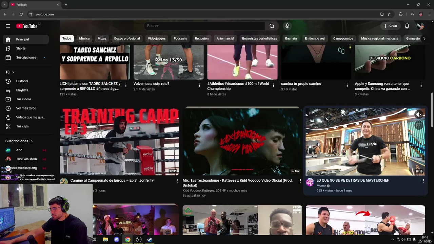
Task: Click the Momo channel avatar
Action: (x=310, y=182)
